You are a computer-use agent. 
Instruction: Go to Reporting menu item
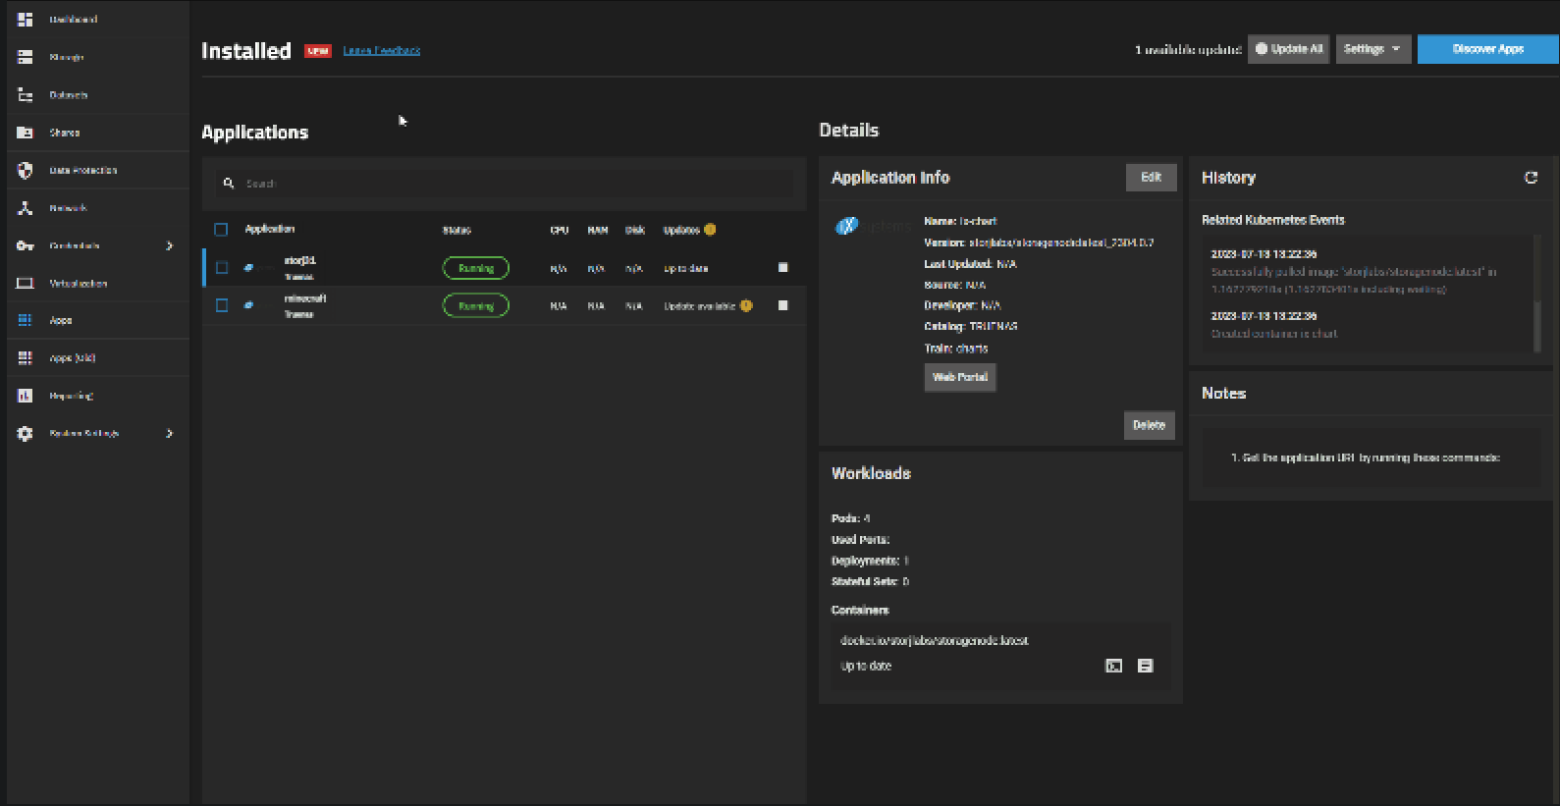pyautogui.click(x=72, y=396)
